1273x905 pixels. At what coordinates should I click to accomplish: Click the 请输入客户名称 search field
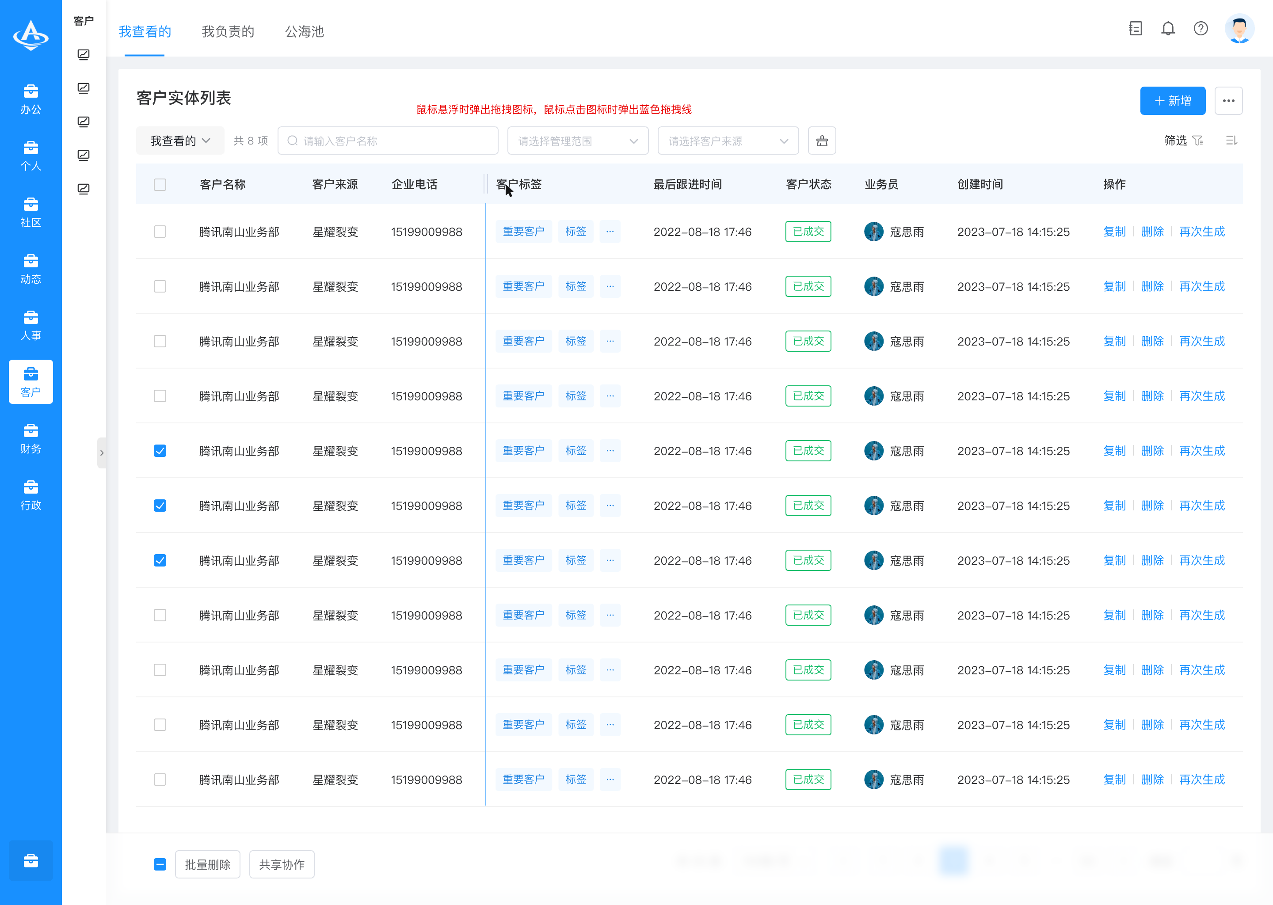point(387,141)
